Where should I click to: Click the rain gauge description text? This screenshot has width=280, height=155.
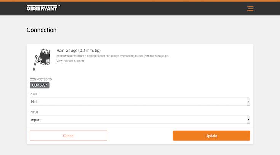coord(112,56)
